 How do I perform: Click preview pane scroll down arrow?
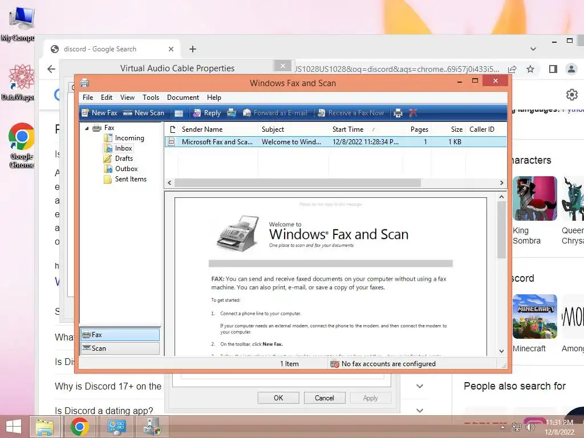tap(501, 351)
